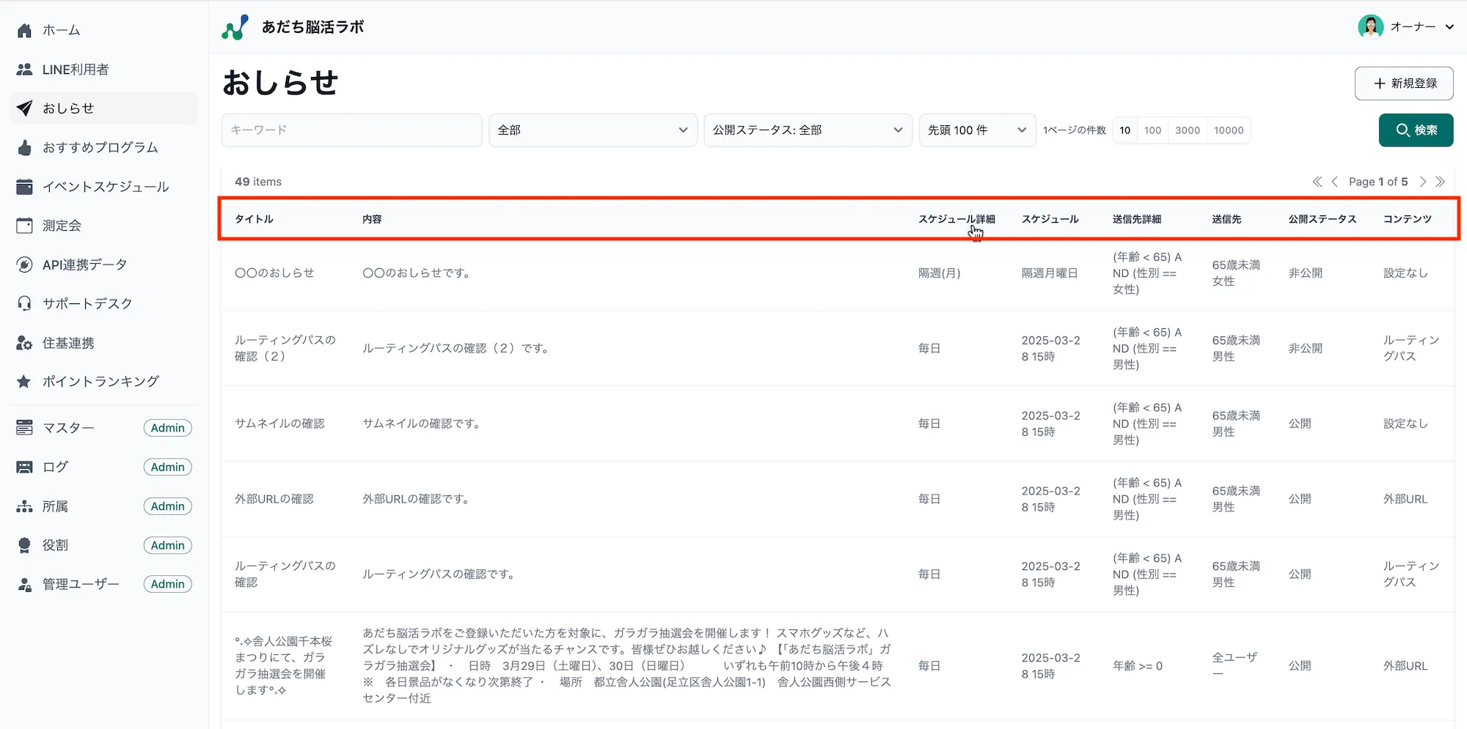Open LINE利用者 users icon

tap(24, 70)
